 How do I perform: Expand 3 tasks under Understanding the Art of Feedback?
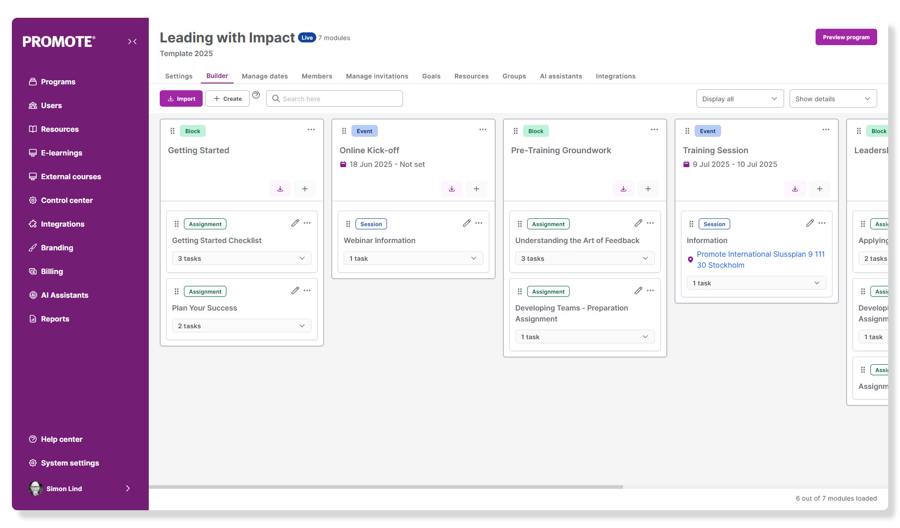pos(585,259)
